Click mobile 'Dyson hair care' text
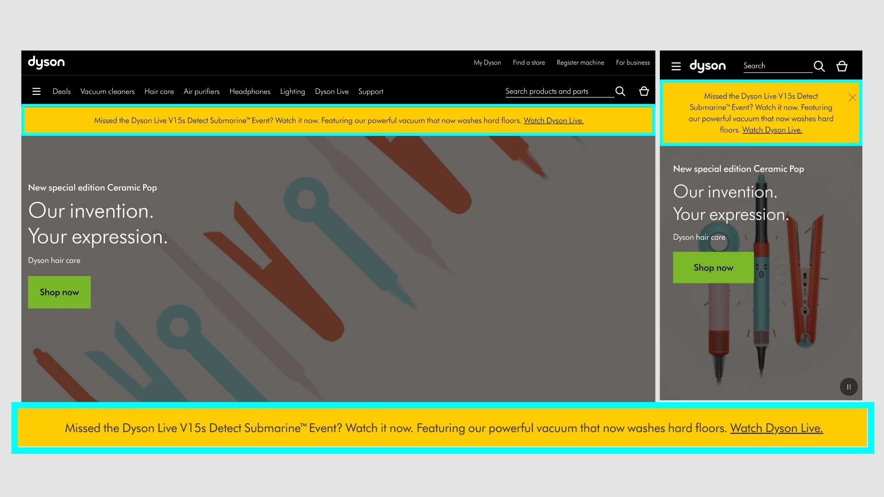 [x=699, y=237]
